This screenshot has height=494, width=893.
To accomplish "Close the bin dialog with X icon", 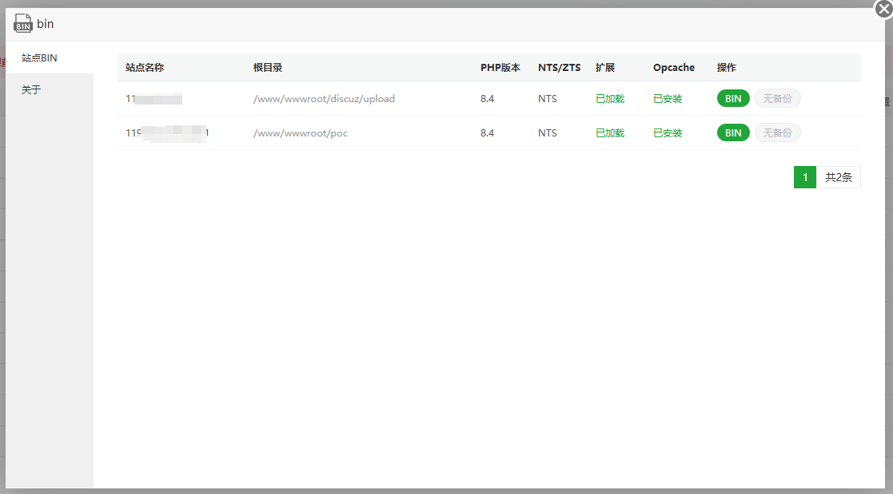I will (884, 9).
